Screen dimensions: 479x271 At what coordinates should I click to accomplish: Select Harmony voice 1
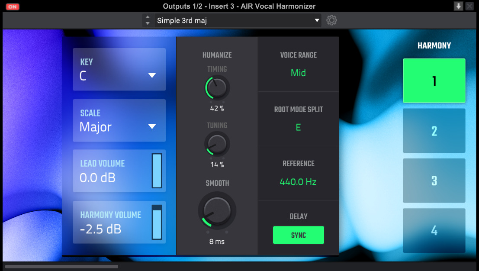point(434,81)
